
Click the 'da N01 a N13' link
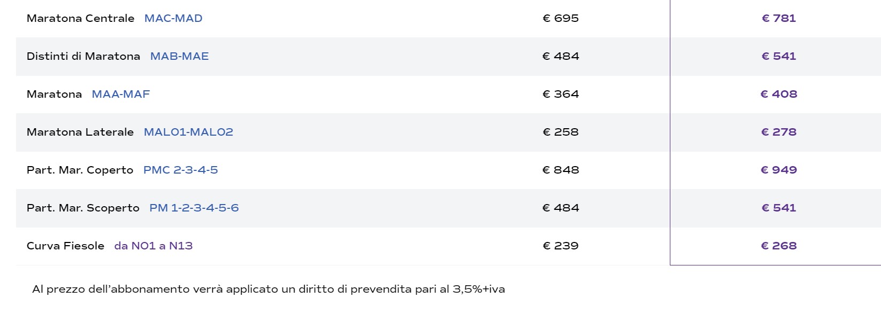(x=153, y=246)
